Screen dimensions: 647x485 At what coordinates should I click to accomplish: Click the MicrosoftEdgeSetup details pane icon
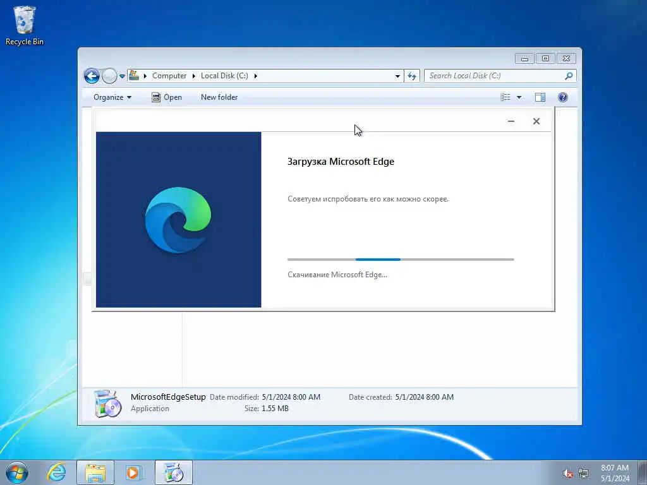(x=107, y=404)
